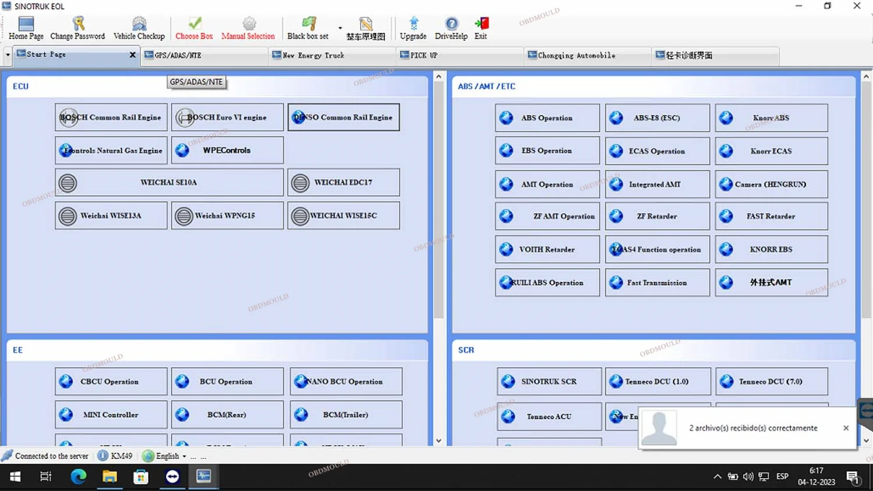
Task: Dismiss the archivos recibidos notification
Action: [846, 428]
